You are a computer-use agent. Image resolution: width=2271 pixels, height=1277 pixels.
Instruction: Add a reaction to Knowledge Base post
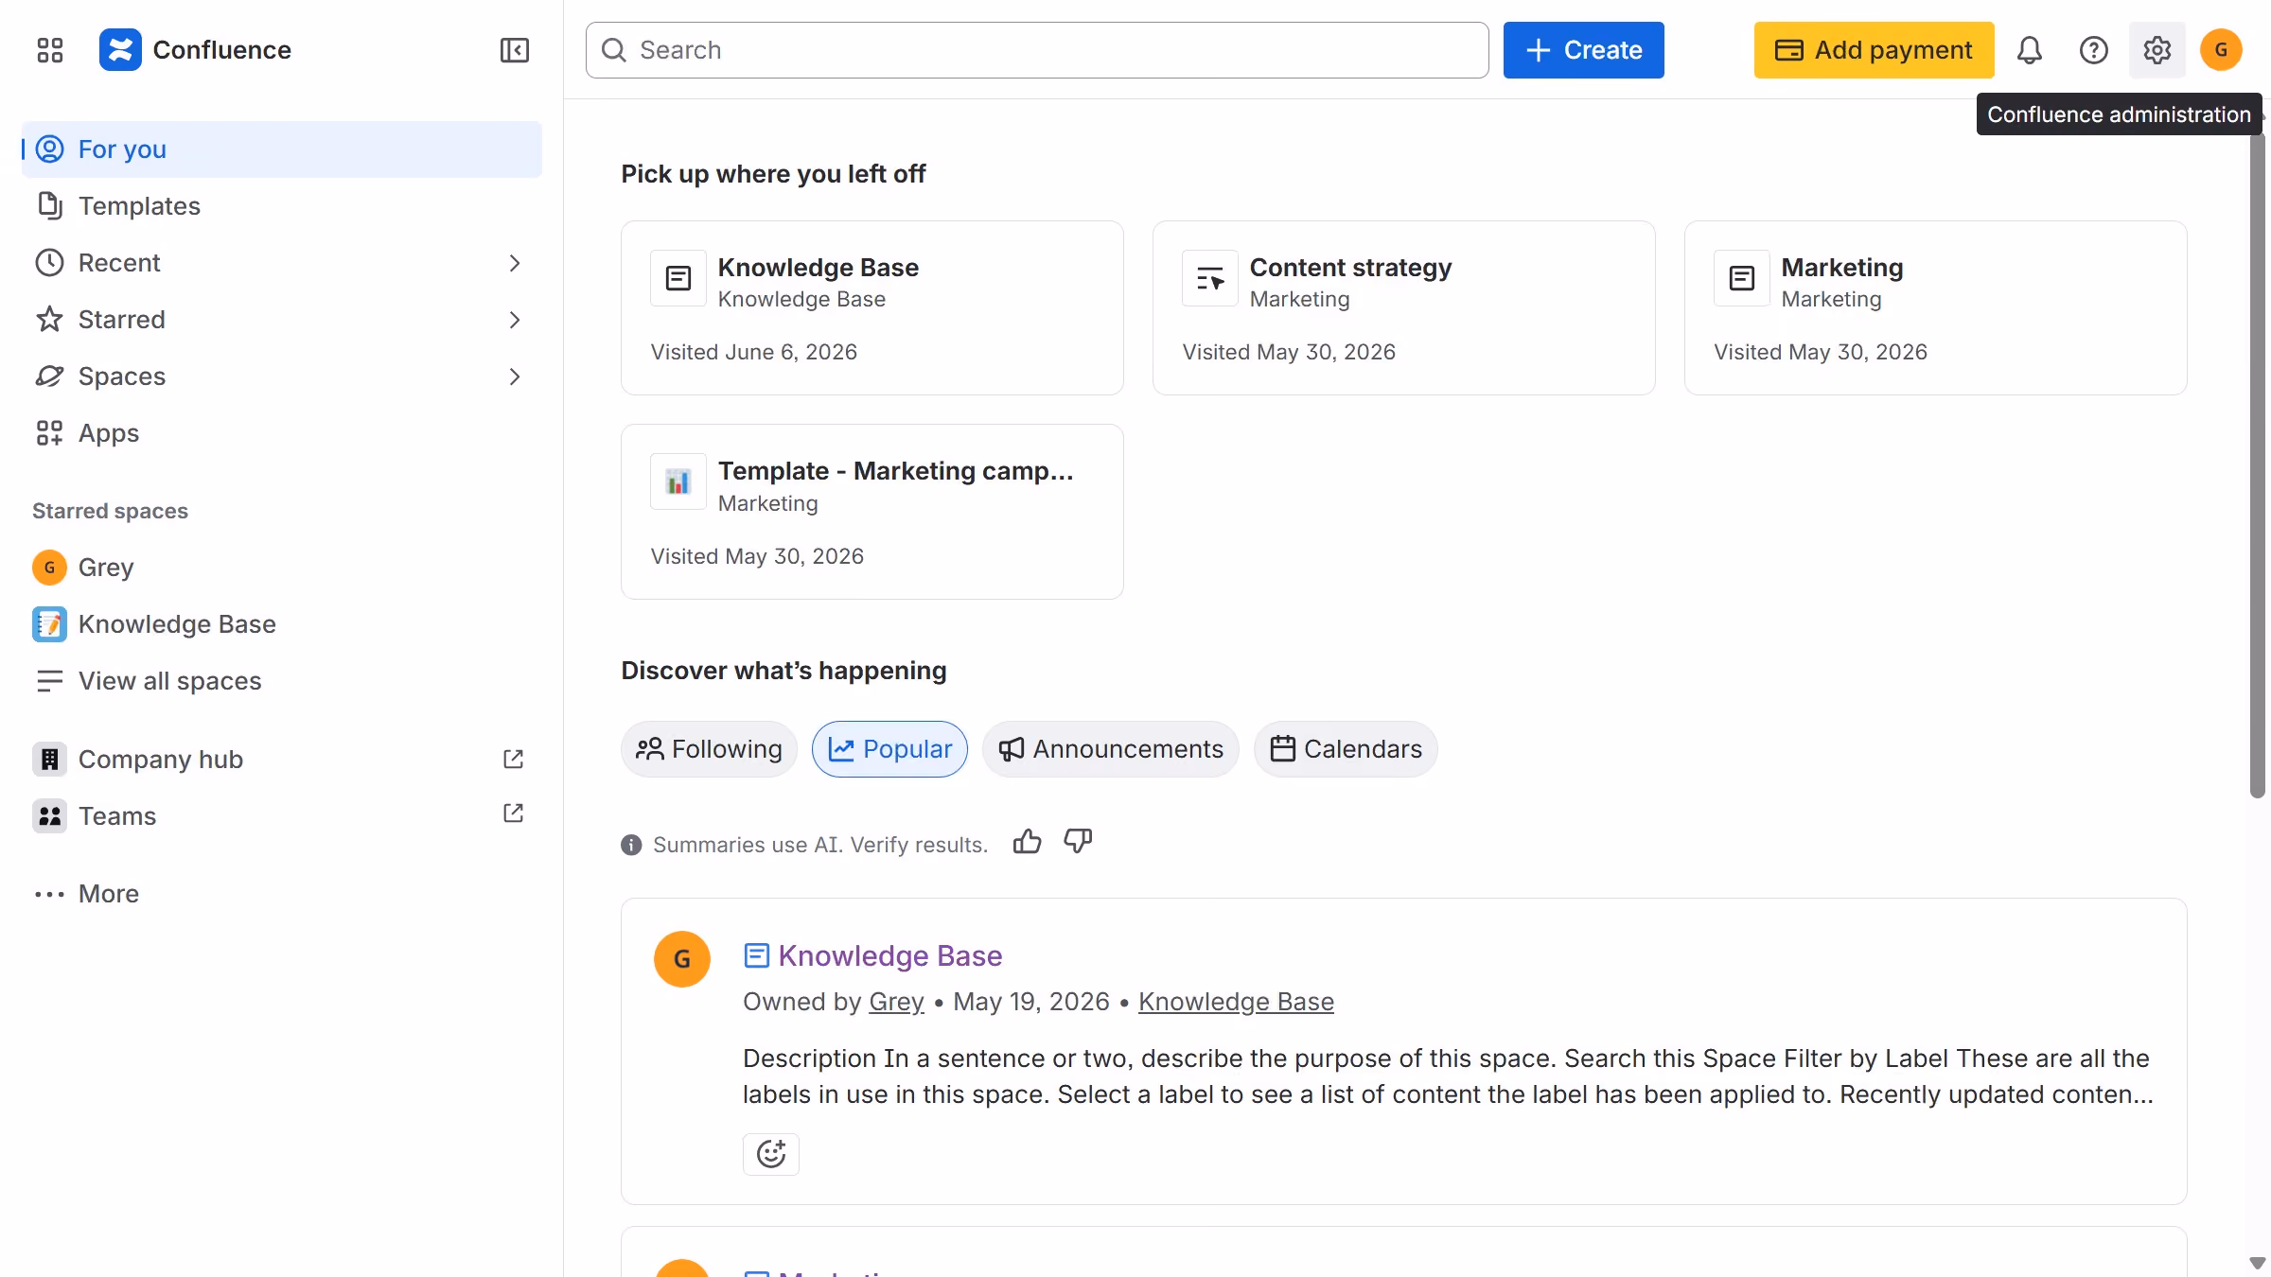coord(770,1154)
